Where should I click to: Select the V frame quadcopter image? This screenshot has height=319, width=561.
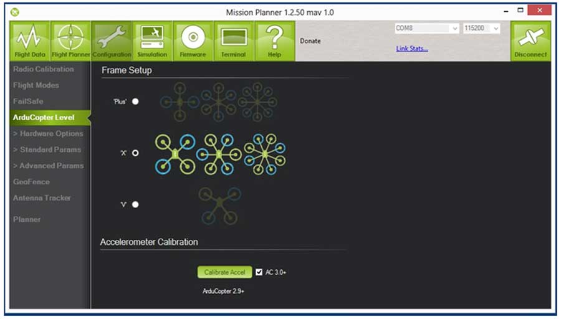[x=219, y=206]
